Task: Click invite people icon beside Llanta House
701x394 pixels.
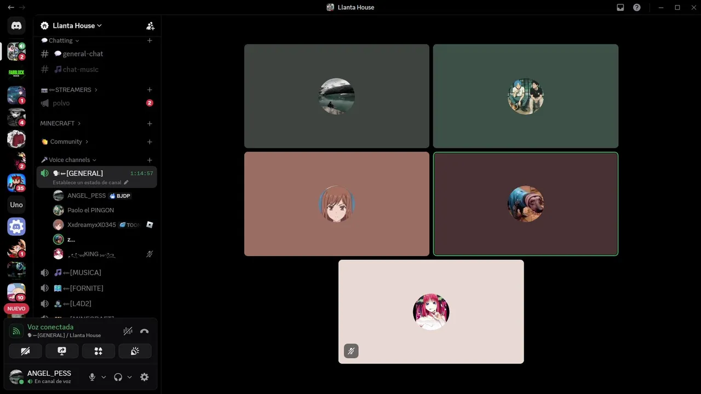Action: (x=150, y=26)
